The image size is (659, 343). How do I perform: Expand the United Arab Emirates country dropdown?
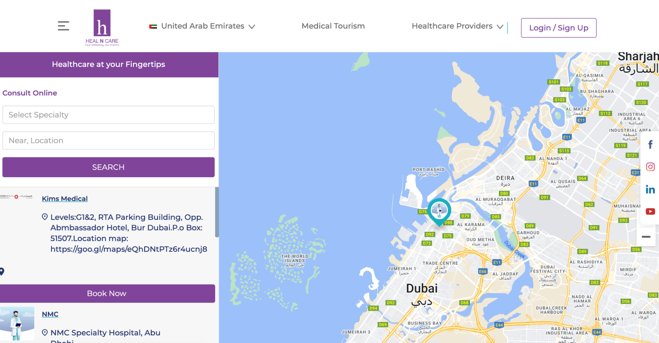click(202, 26)
